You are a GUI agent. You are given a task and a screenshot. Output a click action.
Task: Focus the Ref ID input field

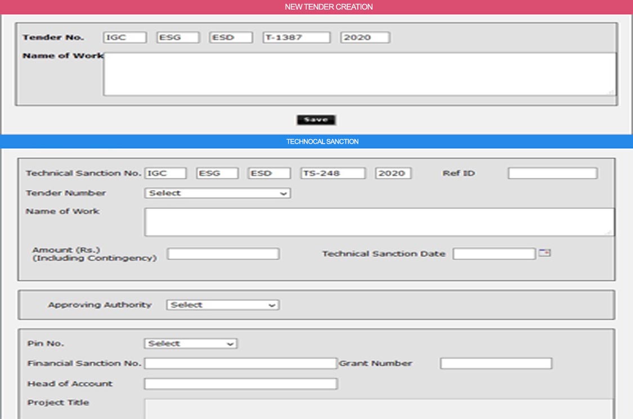pyautogui.click(x=552, y=173)
